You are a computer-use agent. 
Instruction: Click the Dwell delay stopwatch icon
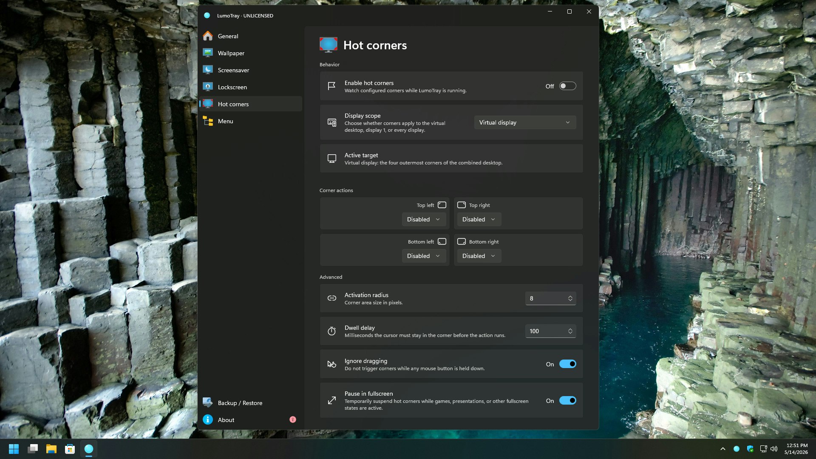pyautogui.click(x=332, y=331)
